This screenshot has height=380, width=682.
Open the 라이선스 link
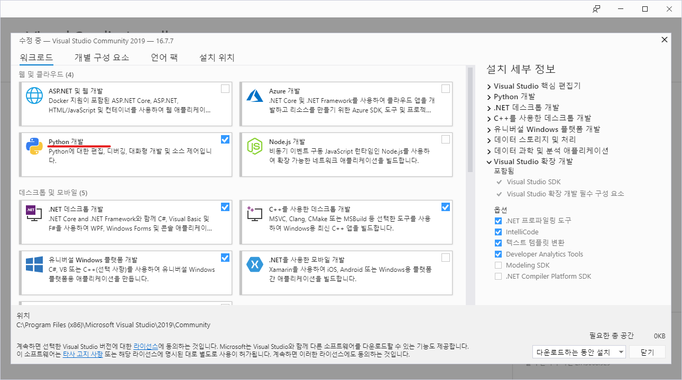pos(145,346)
